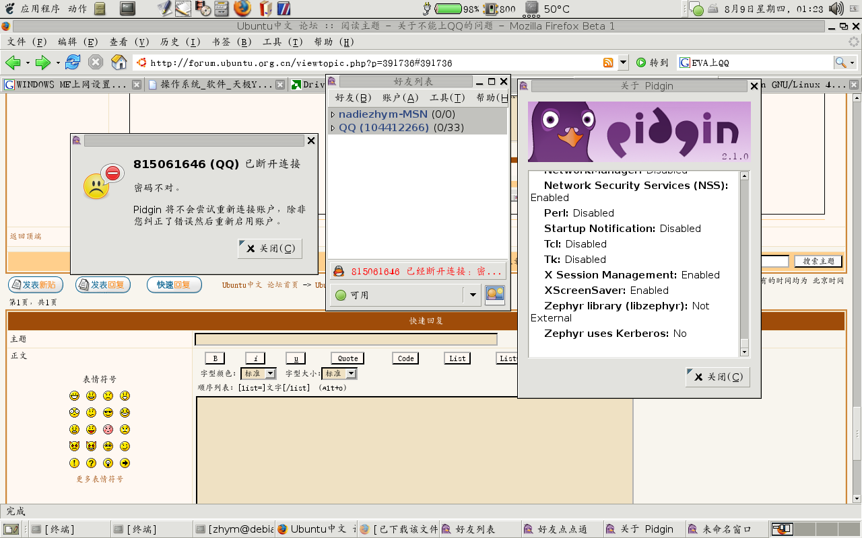
Task: Click the RSS feed icon in URL bar
Action: point(608,63)
